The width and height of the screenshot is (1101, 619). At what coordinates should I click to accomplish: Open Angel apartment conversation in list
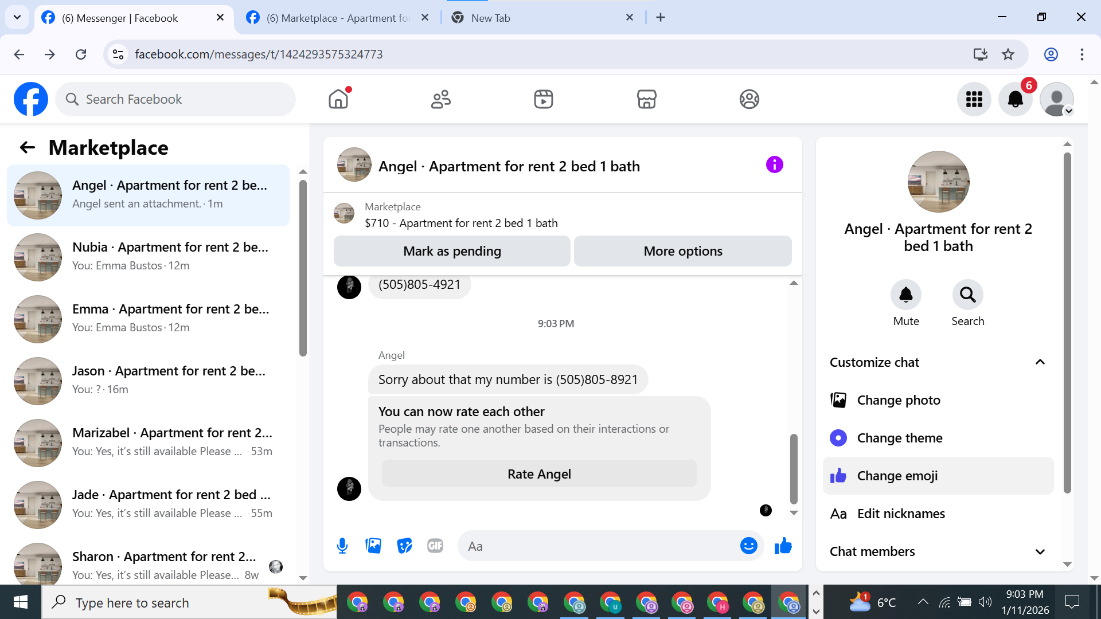(x=148, y=195)
